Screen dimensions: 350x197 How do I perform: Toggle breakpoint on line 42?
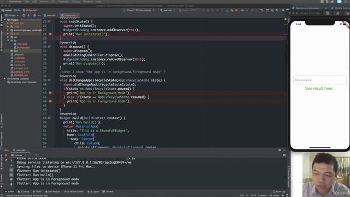(50, 92)
